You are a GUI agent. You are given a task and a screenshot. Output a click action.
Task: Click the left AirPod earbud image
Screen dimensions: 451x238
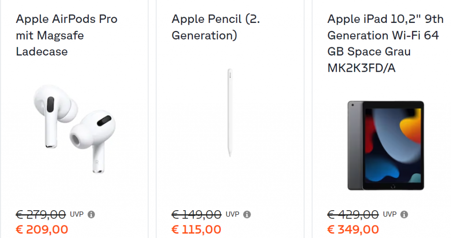55,116
